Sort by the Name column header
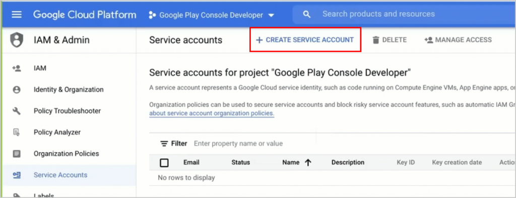Image resolution: width=516 pixels, height=198 pixels. [x=291, y=162]
